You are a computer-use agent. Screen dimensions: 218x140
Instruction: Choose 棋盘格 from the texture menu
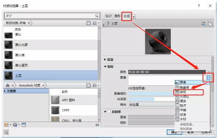pos(192,87)
